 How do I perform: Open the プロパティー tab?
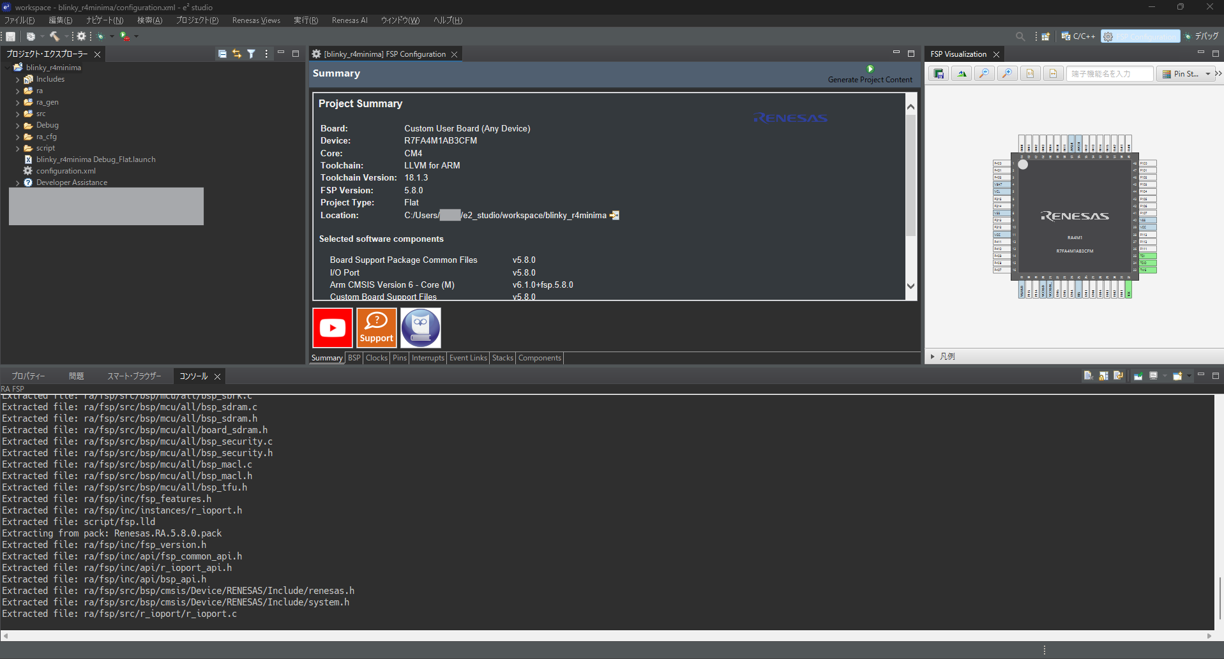(x=28, y=376)
